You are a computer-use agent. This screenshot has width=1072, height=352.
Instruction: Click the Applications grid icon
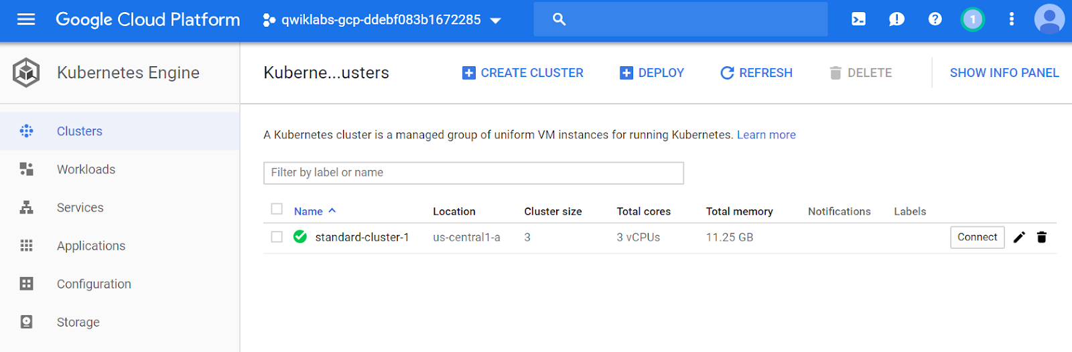(26, 246)
